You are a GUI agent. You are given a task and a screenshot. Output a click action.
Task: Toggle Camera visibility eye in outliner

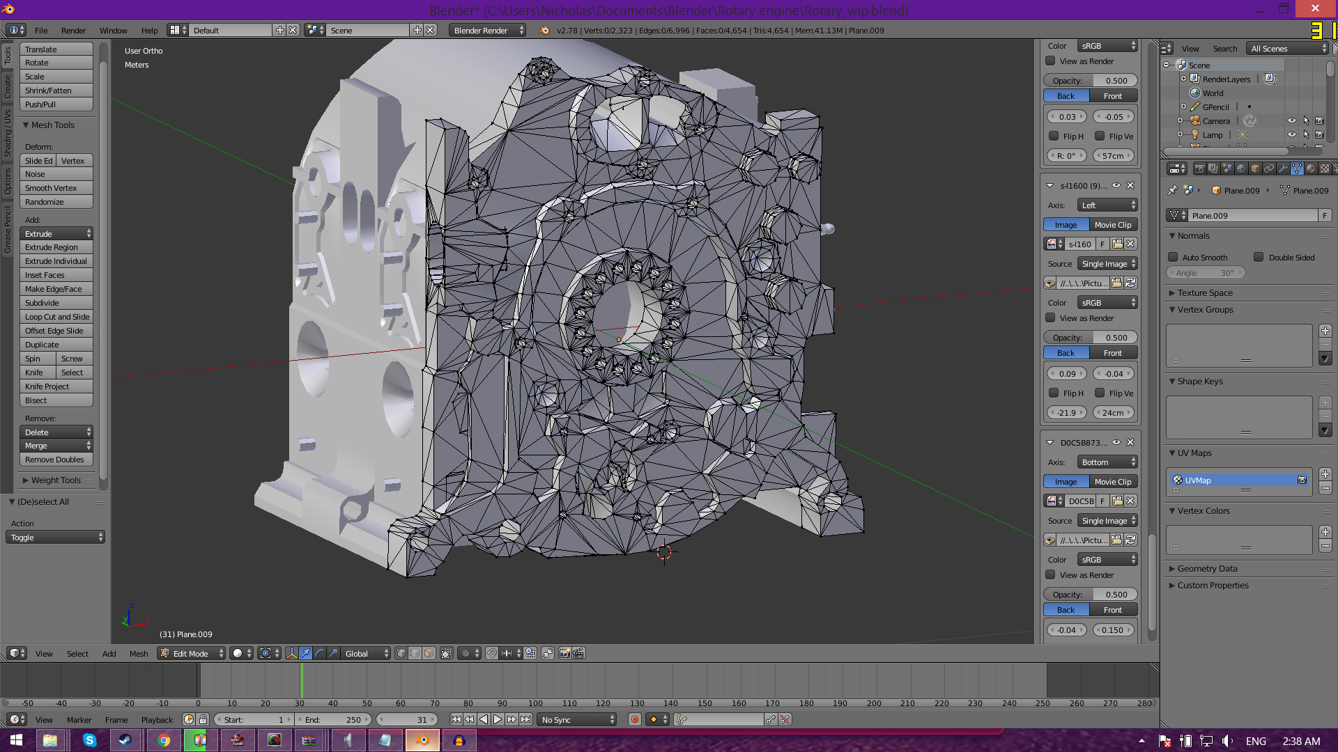point(1291,121)
